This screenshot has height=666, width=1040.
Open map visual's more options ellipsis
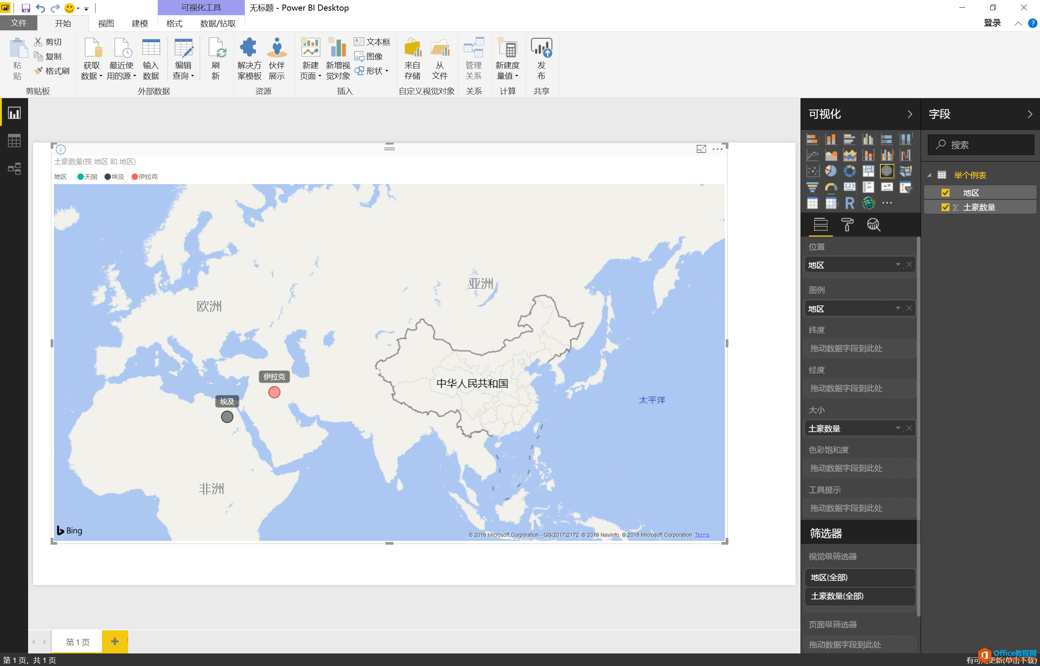717,149
